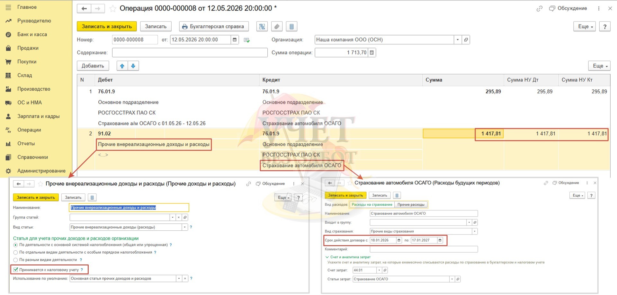
Task: Collapse the Счет и аналитика затрат section
Action: click(327, 257)
